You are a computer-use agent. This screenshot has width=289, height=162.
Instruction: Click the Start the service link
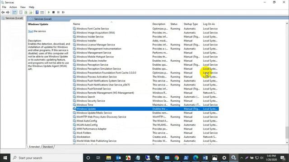click(x=30, y=31)
